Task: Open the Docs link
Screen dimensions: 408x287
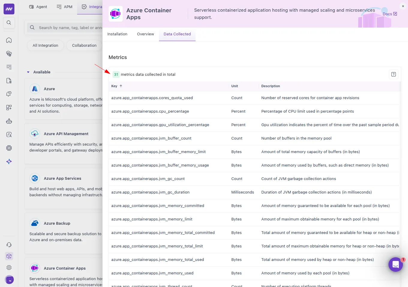Action: pyautogui.click(x=390, y=14)
